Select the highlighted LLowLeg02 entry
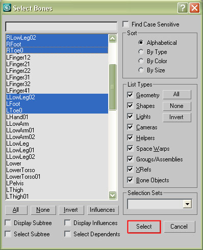 (57, 97)
